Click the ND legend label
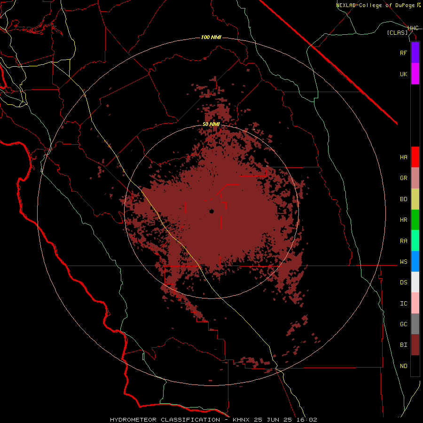This screenshot has height=423, width=423. click(404, 366)
